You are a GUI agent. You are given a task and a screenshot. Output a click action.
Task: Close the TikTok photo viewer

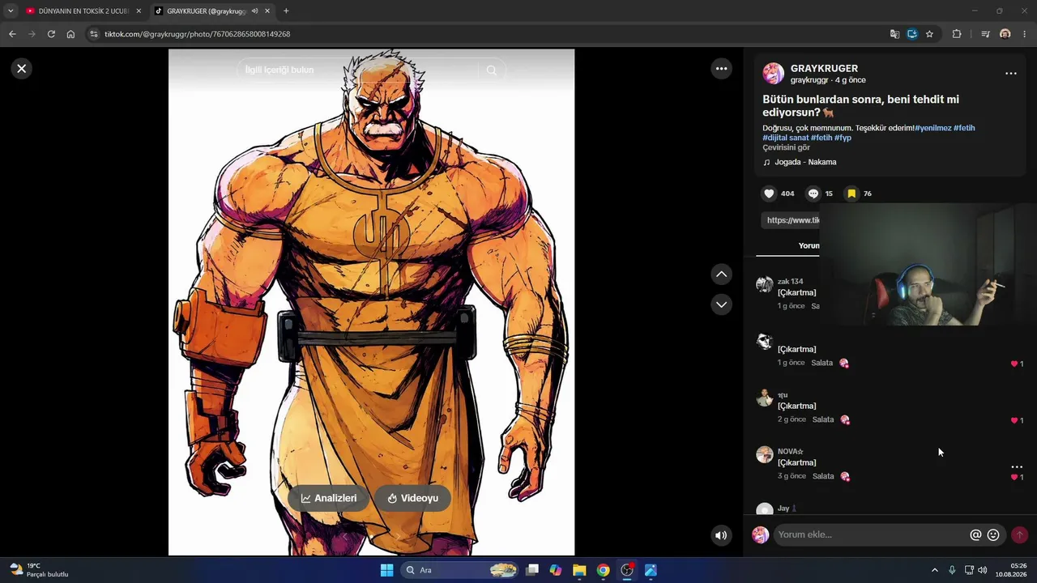22,69
